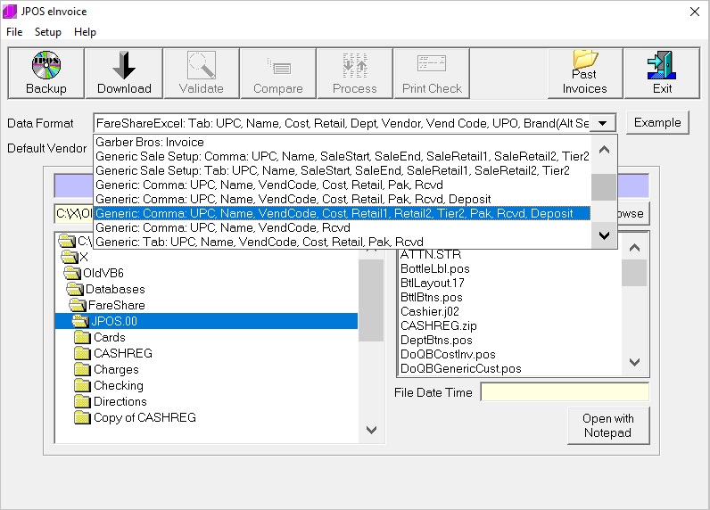Click the folder tree scrollbar thumb
The image size is (710, 510).
pyautogui.click(x=371, y=300)
